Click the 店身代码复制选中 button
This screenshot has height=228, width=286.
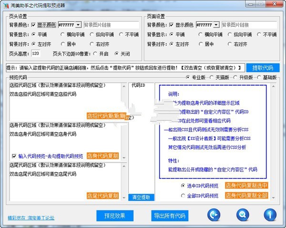246,186
